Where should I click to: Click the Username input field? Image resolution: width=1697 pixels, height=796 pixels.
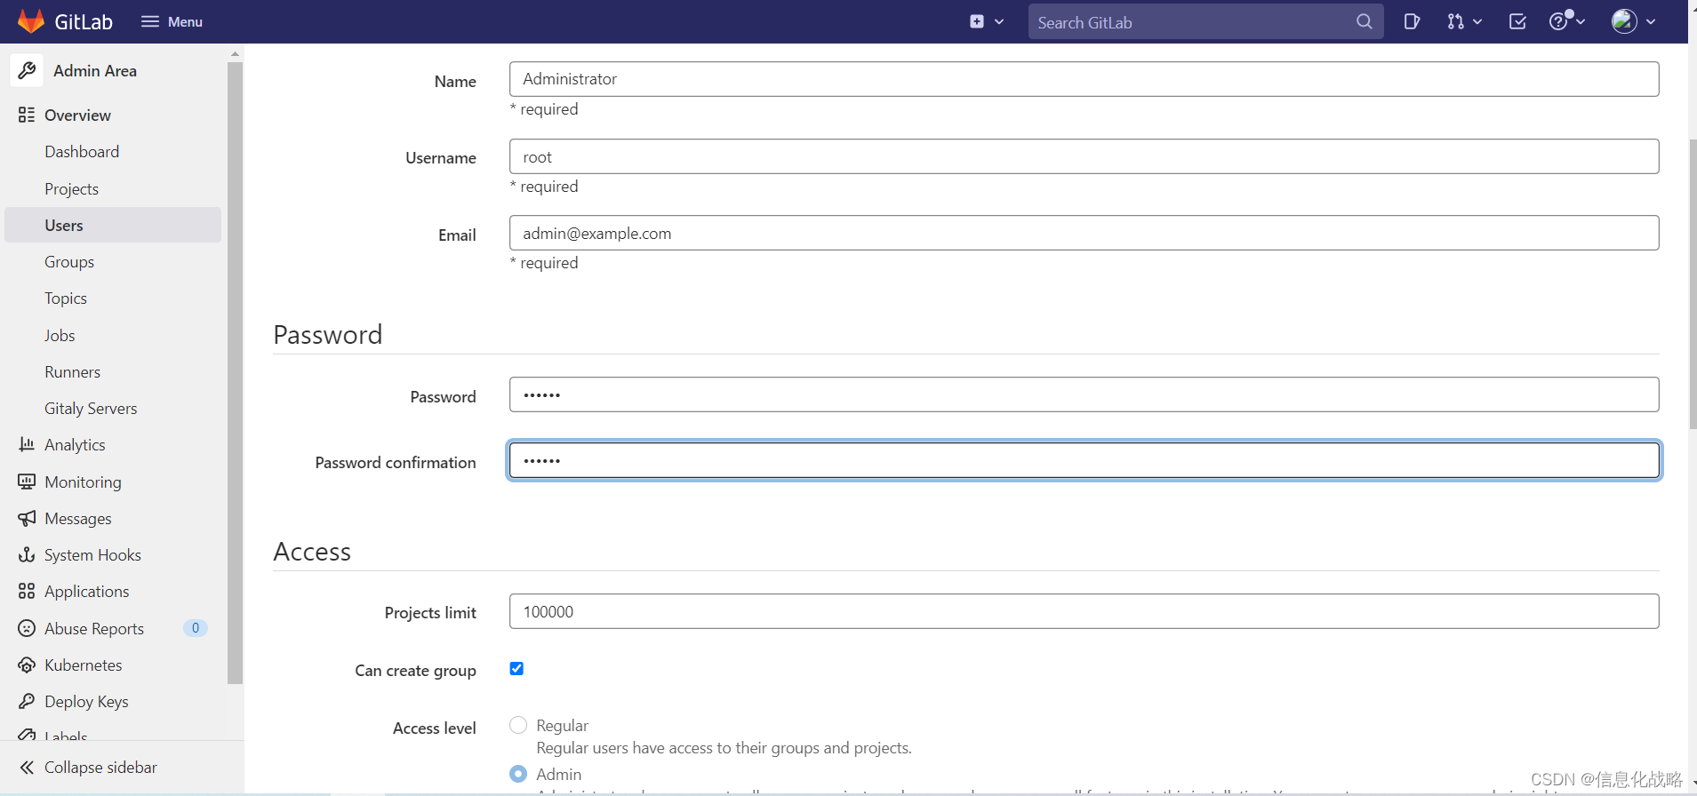click(x=1084, y=156)
